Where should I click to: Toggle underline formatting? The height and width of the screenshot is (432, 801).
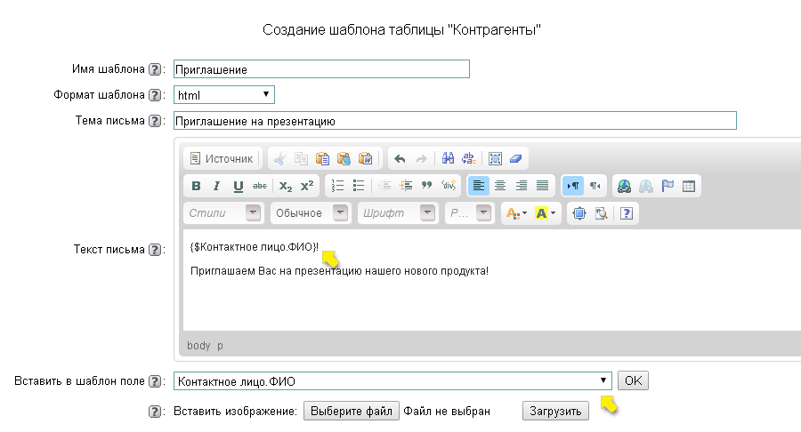coord(238,187)
